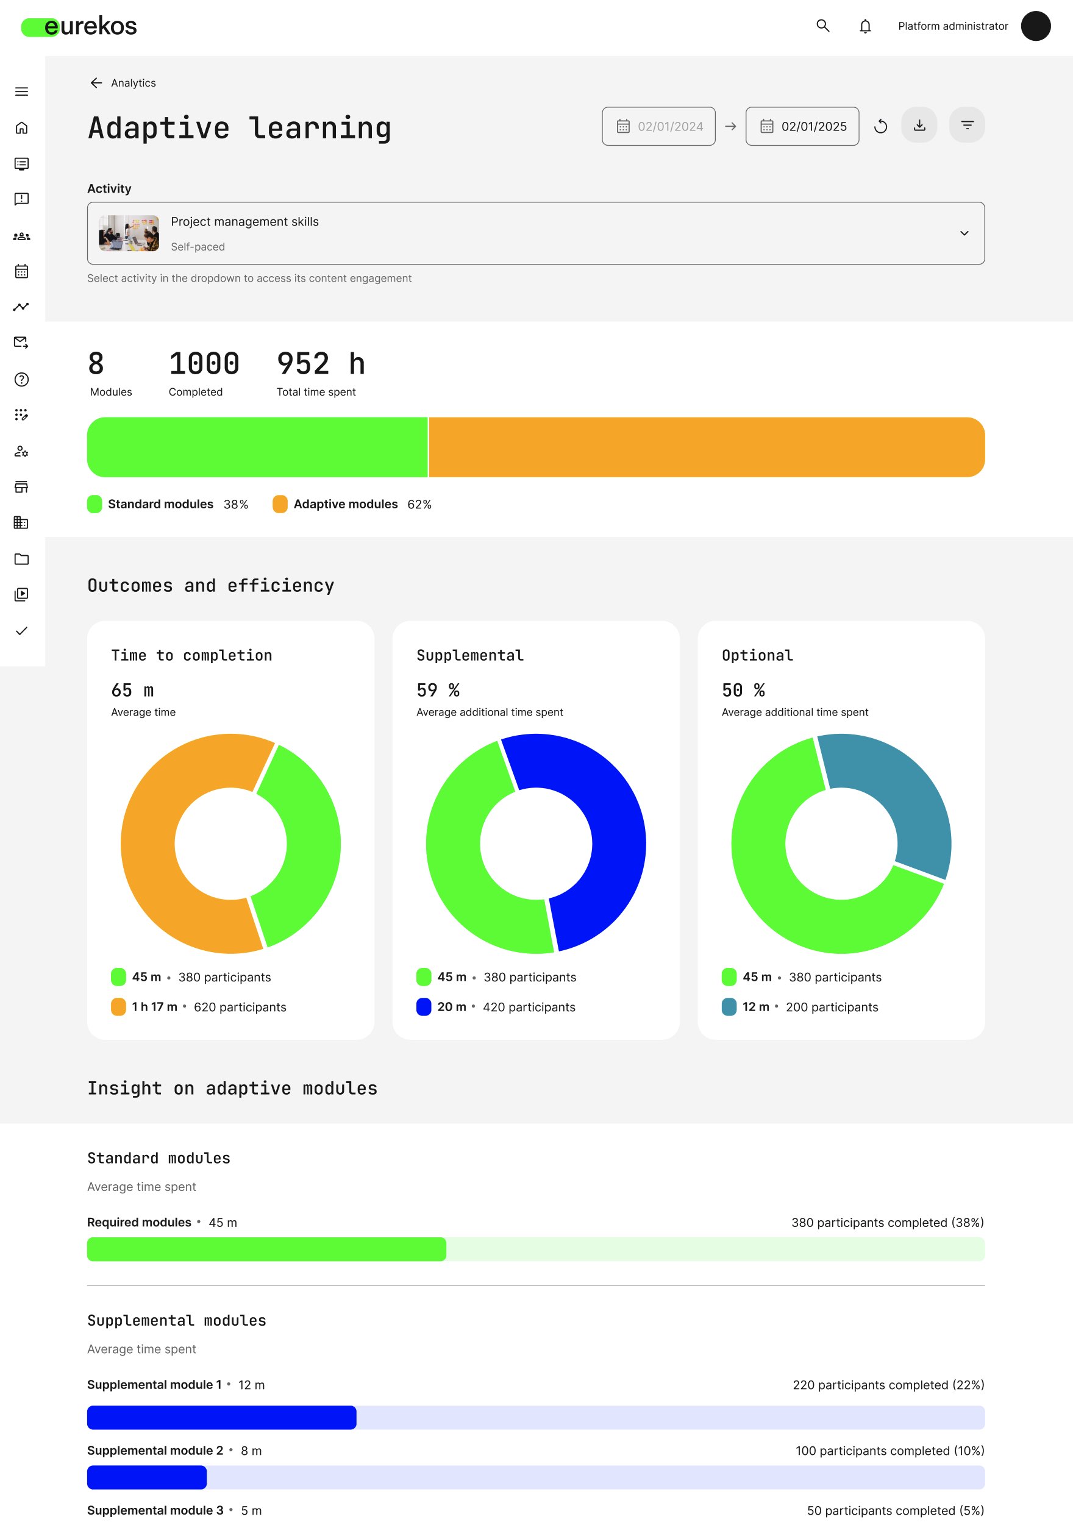The image size is (1073, 1525).
Task: Open the analytics trend-line sidebar icon
Action: 21,307
